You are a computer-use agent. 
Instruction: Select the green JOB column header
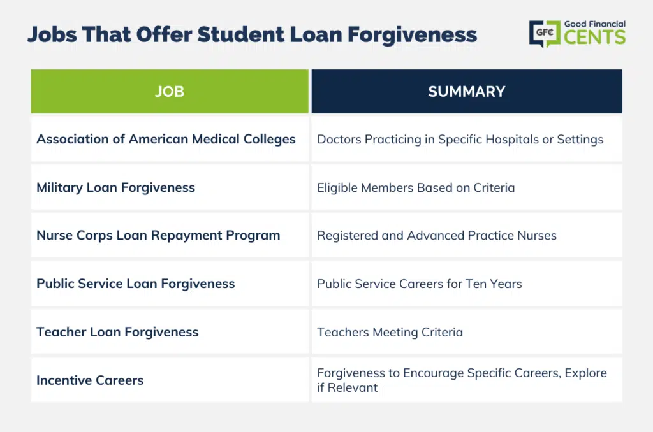click(170, 91)
